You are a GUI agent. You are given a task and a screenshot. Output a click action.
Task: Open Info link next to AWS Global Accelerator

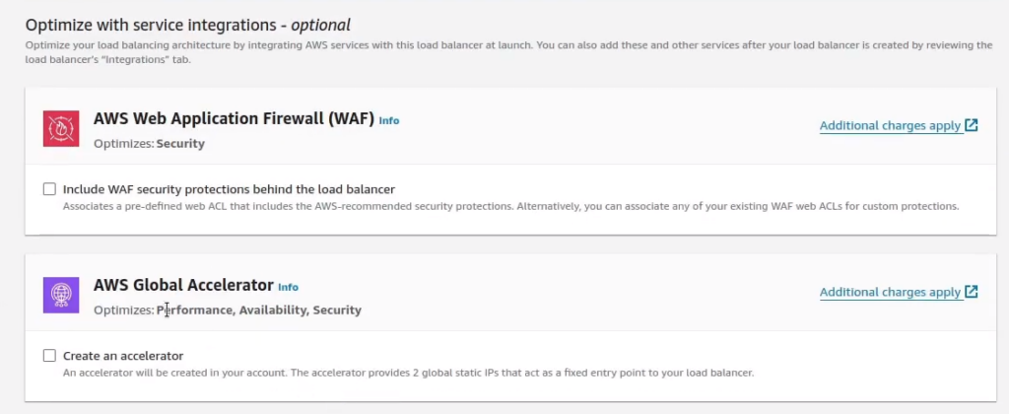[288, 287]
